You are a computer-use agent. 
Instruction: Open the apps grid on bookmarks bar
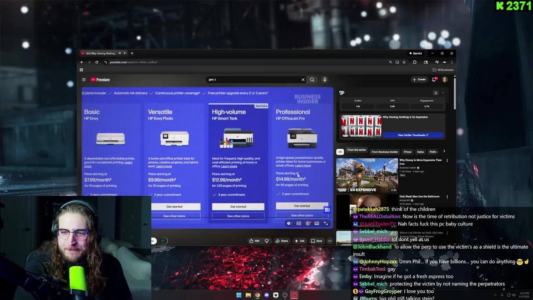[x=81, y=70]
